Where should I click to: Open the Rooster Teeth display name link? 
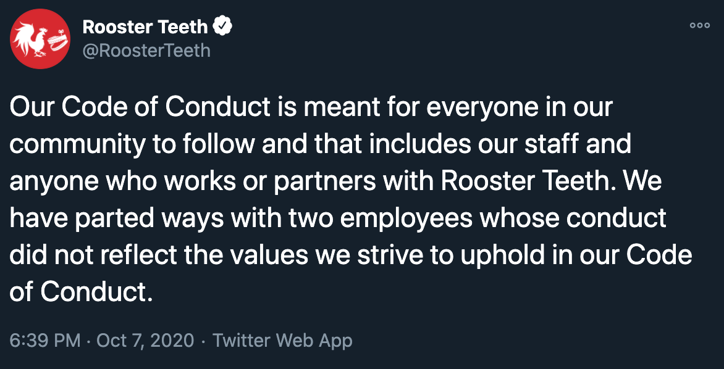pos(145,28)
